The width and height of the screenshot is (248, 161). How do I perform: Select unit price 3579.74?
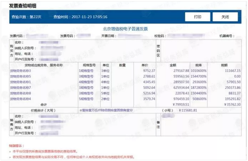149,99
